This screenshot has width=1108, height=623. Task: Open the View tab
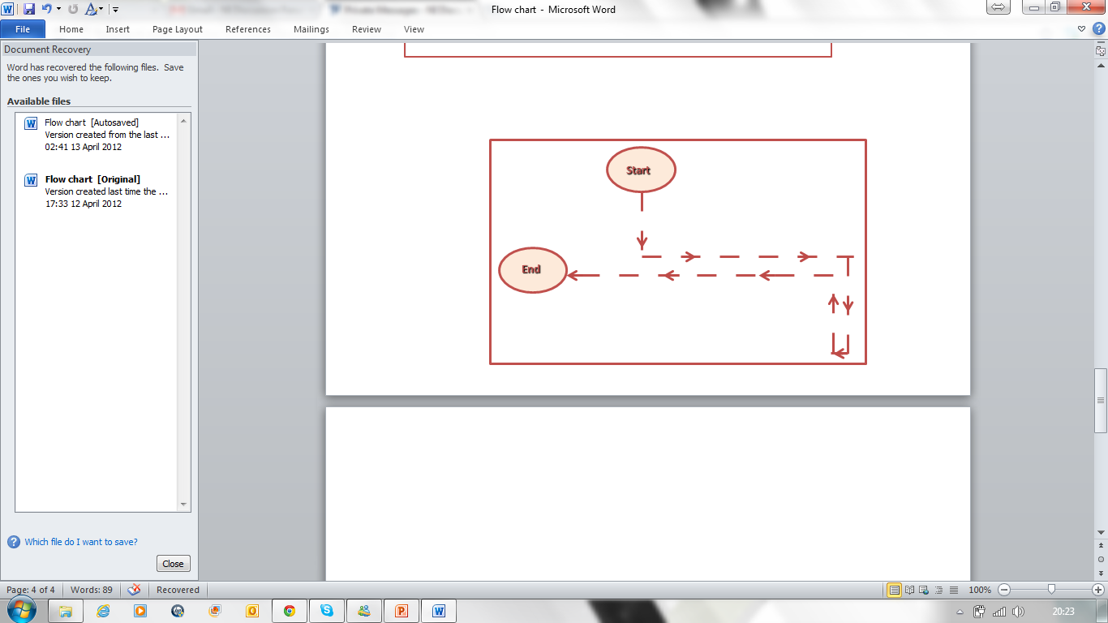tap(414, 29)
